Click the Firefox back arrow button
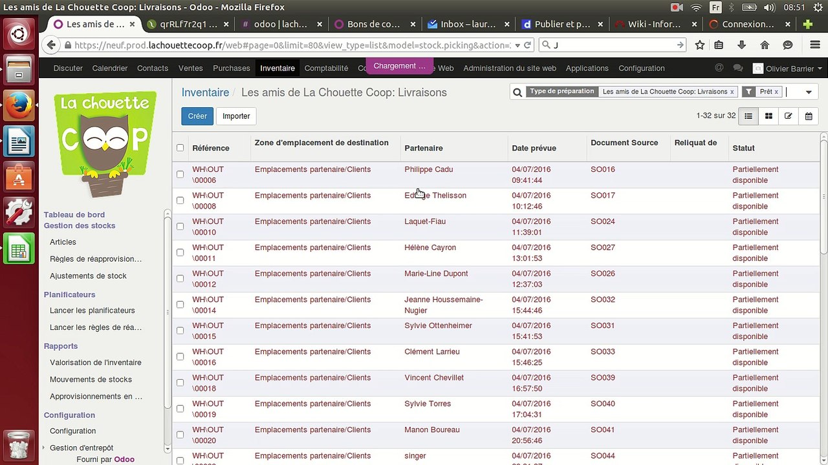Screen dimensions: 828x465 [x=51, y=45]
